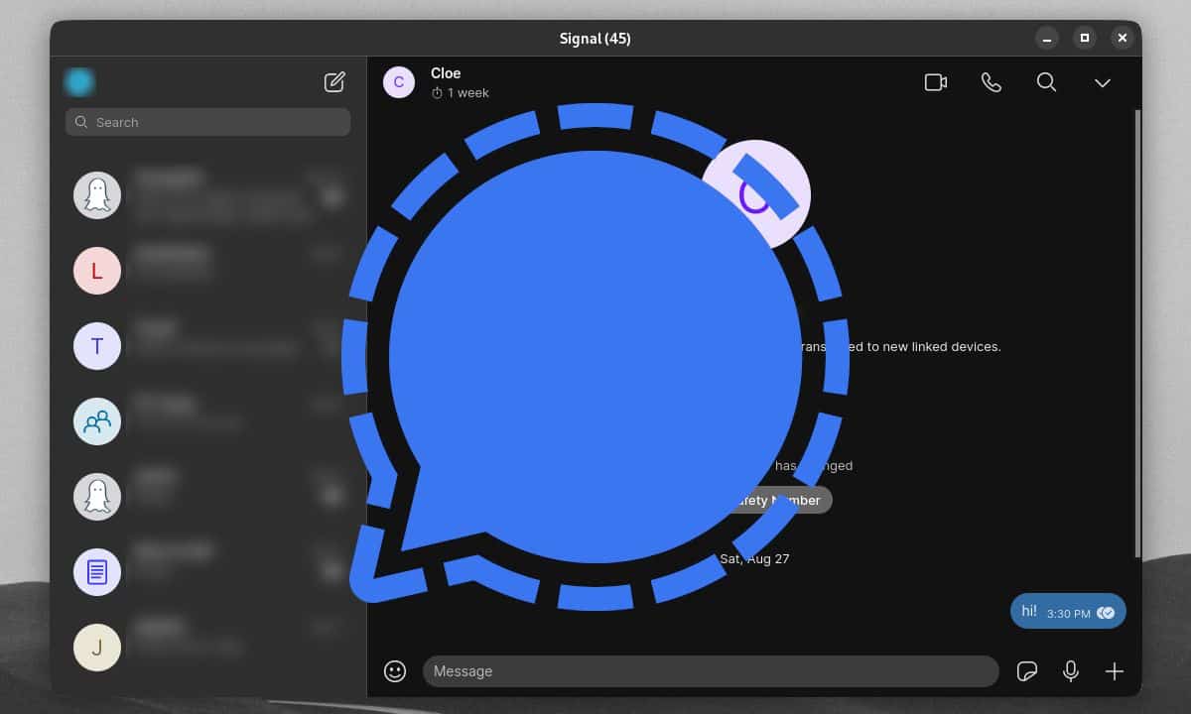Click the Search conversations field
The image size is (1191, 714).
pyautogui.click(x=207, y=122)
